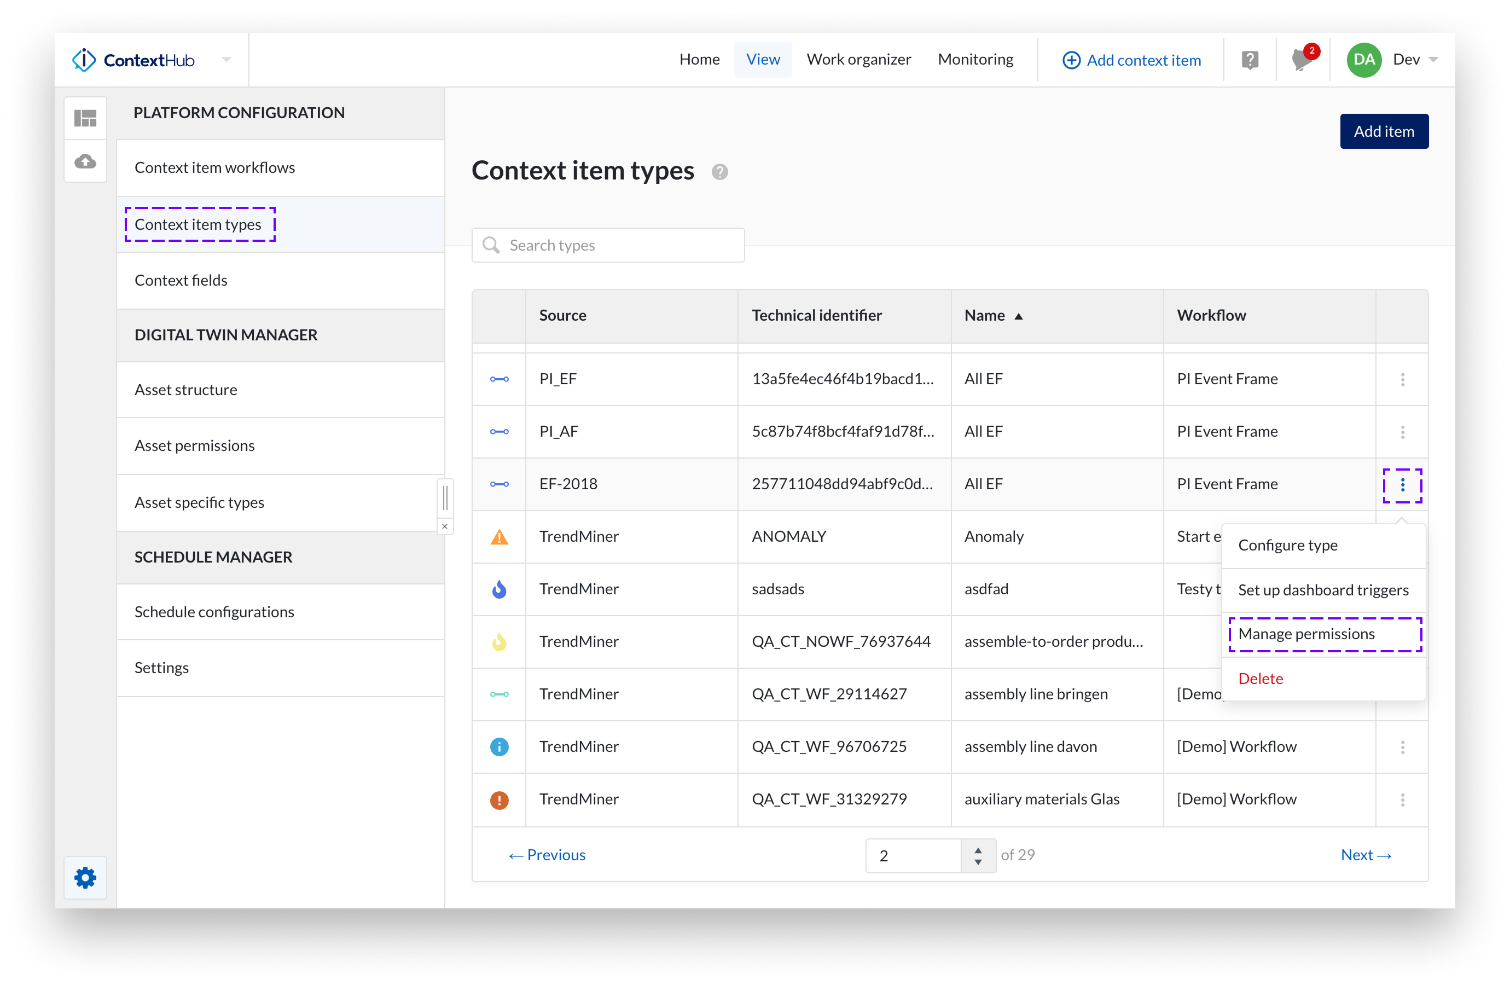The width and height of the screenshot is (1510, 985).
Task: Select Manage permissions from context menu
Action: tap(1306, 634)
